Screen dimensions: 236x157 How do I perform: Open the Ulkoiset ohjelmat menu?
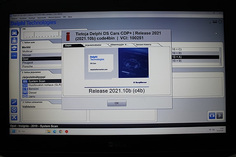[54, 17]
